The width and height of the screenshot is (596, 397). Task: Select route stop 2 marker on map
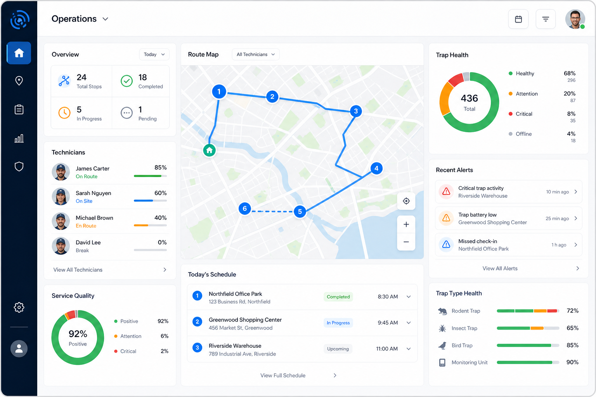272,97
